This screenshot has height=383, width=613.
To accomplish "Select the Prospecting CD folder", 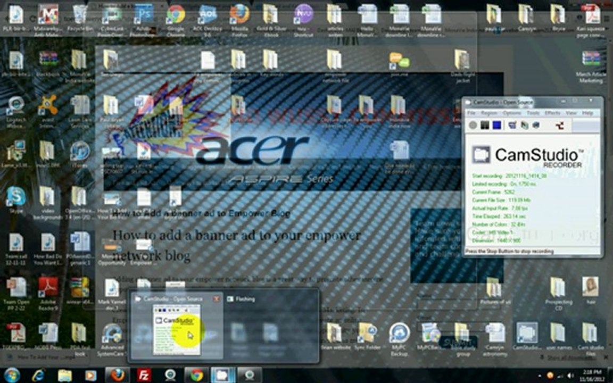I will coord(558,294).
